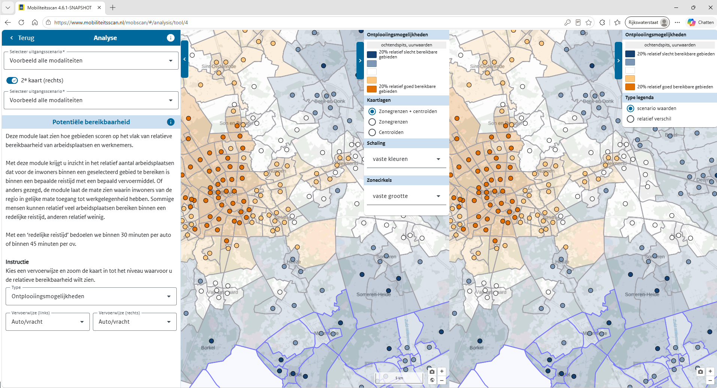Click the light blue legend swatch, left map
The image size is (717, 388).
coord(372,63)
